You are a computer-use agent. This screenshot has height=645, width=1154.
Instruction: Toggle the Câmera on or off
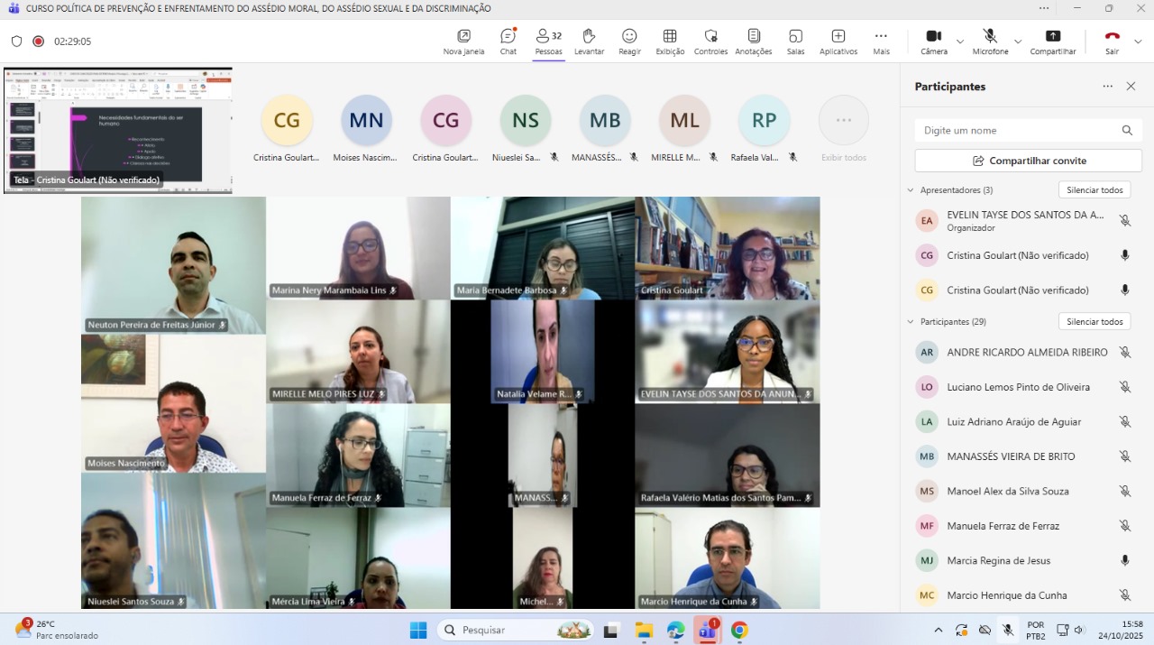pos(934,41)
